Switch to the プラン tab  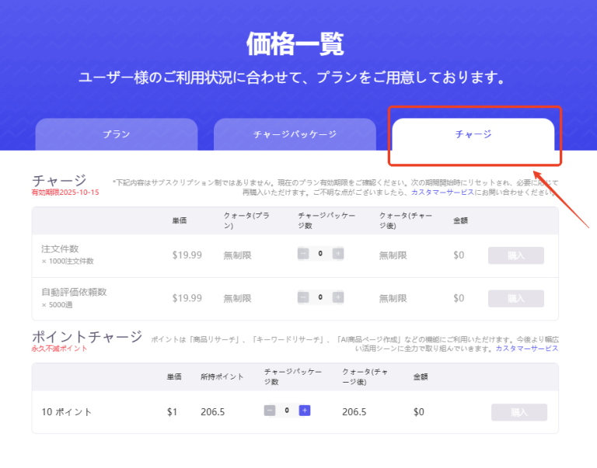point(117,134)
